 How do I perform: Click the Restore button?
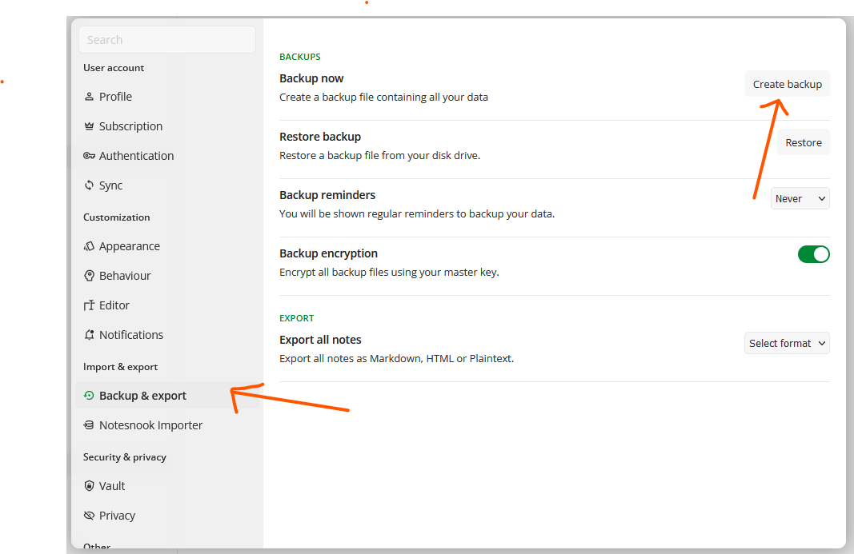point(803,142)
